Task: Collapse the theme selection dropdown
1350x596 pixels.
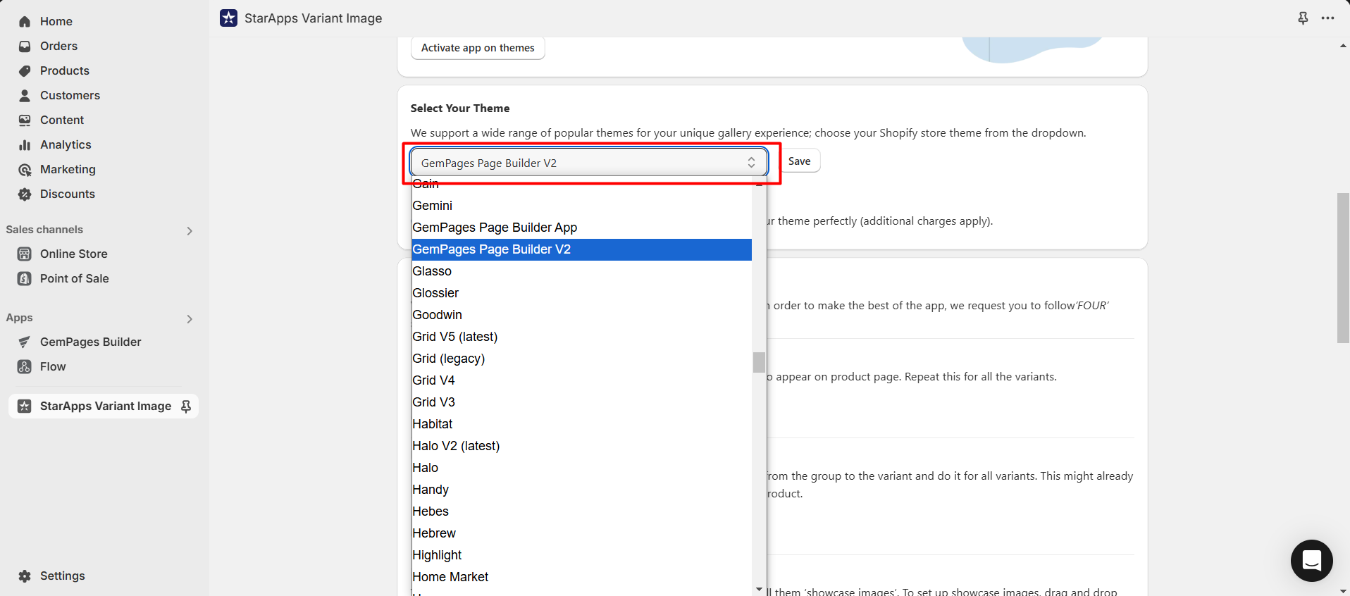Action: tap(751, 163)
